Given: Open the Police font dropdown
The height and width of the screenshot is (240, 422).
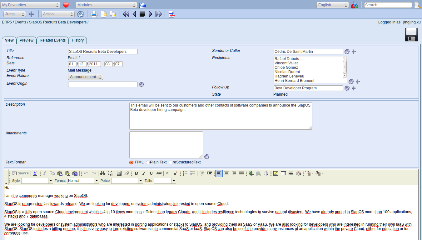Looking at the screenshot, I should 127,181.
